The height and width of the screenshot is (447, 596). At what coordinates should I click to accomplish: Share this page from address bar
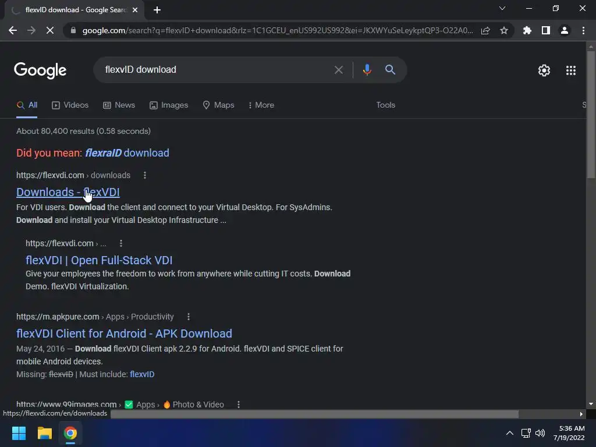click(485, 30)
